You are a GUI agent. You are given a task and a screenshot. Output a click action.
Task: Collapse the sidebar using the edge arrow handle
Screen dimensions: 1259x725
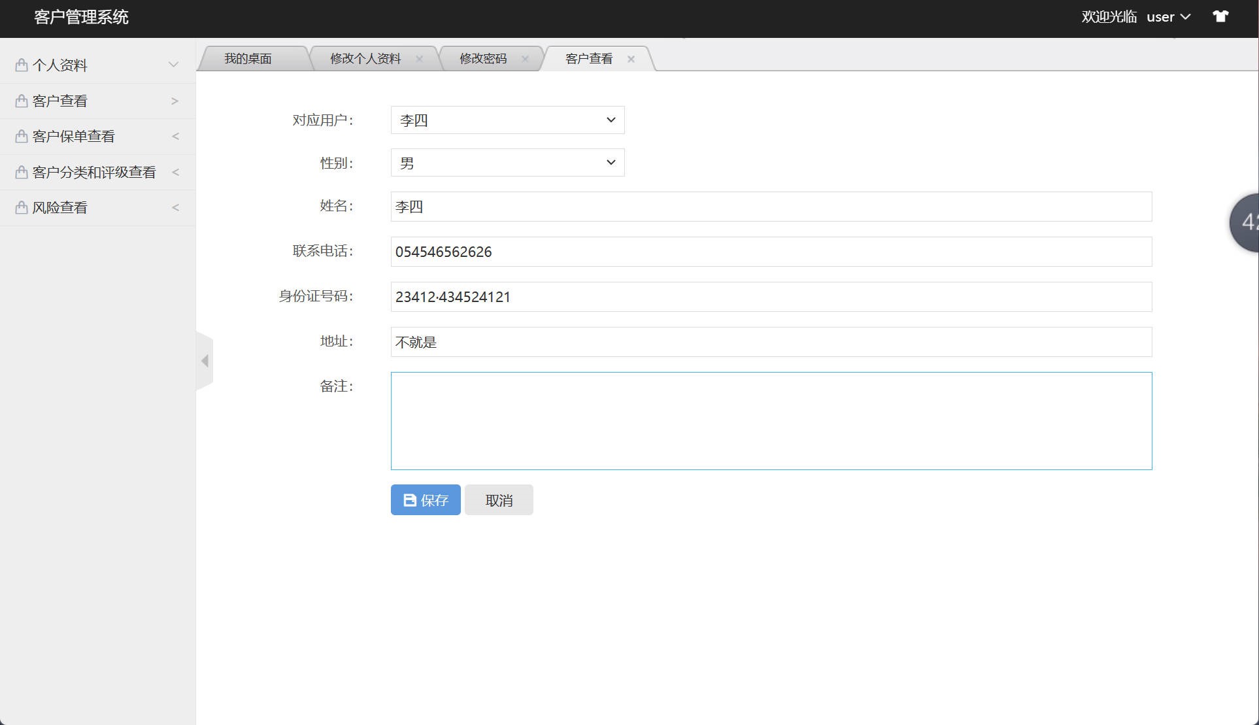[x=205, y=361]
